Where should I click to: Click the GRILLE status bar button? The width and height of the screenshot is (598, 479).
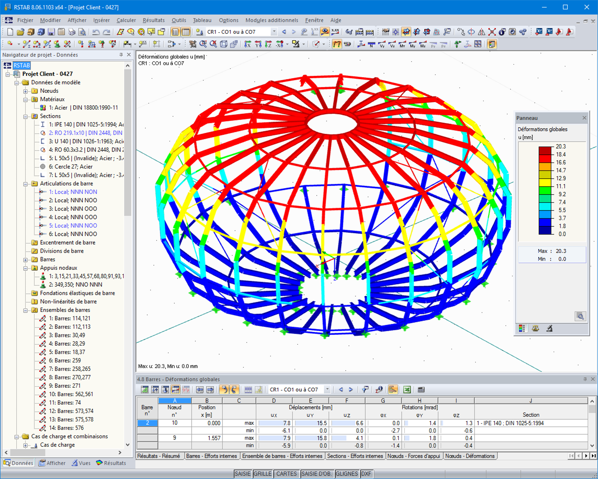[263, 474]
